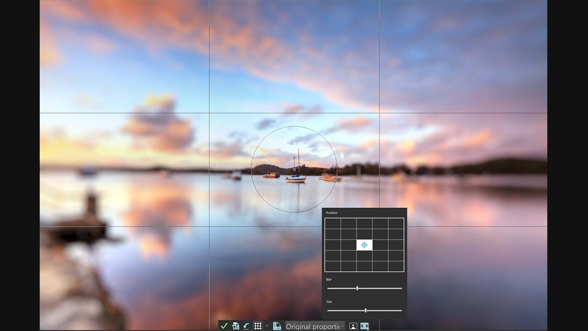Image resolution: width=588 pixels, height=331 pixels.
Task: Choose the top-right cell of Position grid
Action: pyautogui.click(x=396, y=223)
